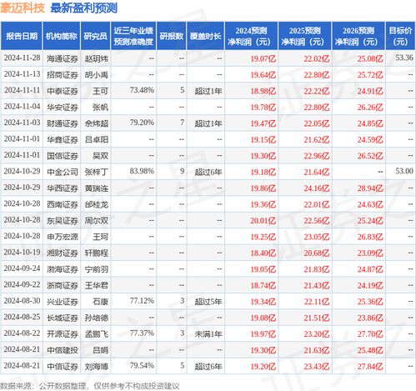This screenshot has height=391, width=416.
Task: Click 长城证券 institution cell
Action: coord(63,318)
